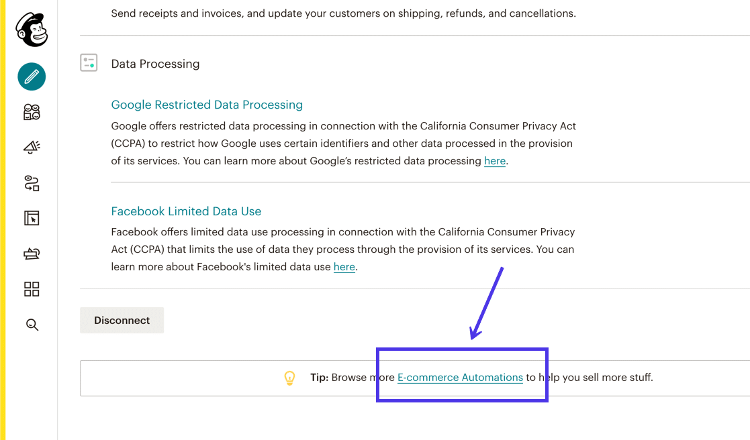Open Google Restricted Data Processing heading link

(207, 105)
